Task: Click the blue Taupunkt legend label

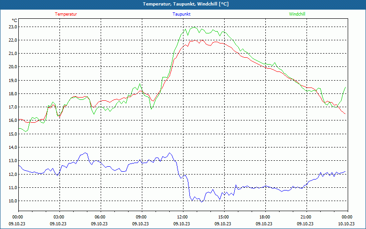Action: pos(181,14)
